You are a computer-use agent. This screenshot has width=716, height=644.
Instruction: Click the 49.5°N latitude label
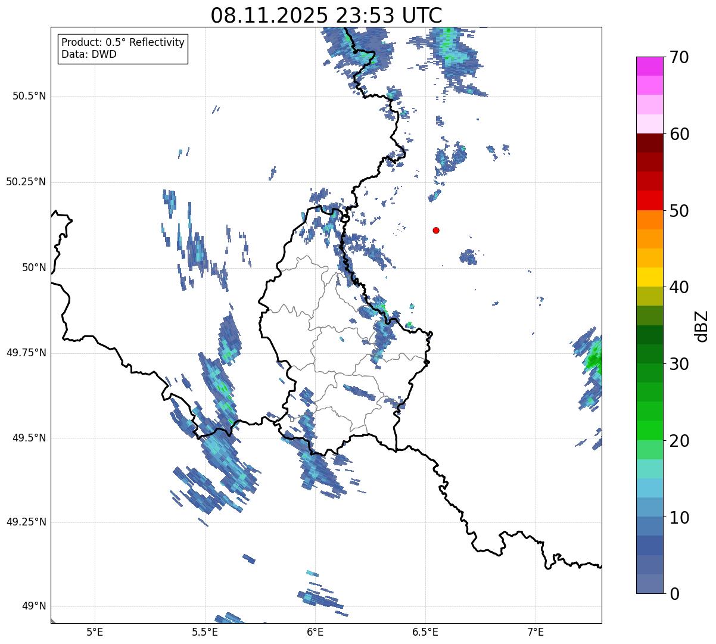(29, 438)
